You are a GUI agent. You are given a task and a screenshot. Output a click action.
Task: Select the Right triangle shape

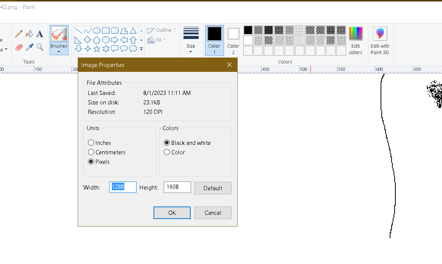tap(78, 40)
